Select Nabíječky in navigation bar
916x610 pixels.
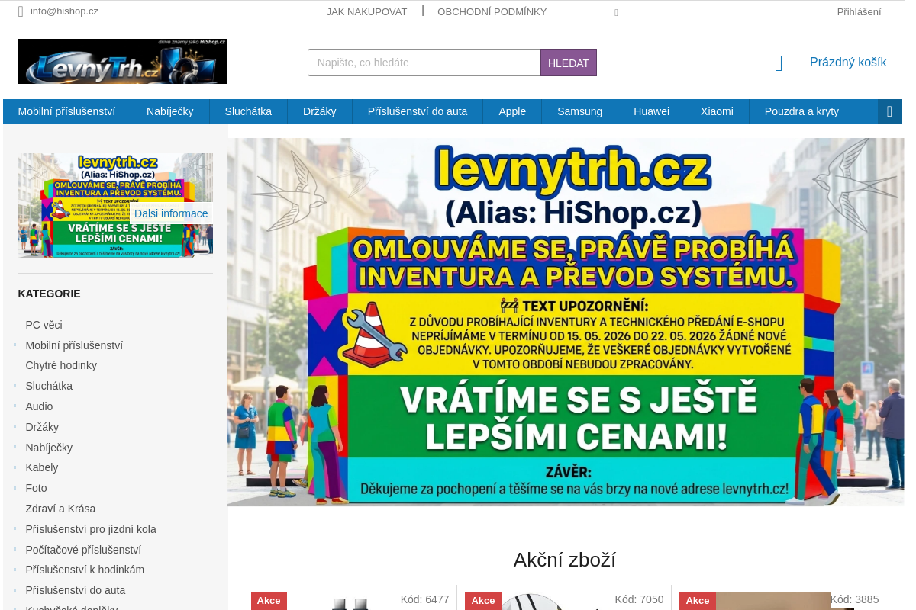click(x=169, y=111)
